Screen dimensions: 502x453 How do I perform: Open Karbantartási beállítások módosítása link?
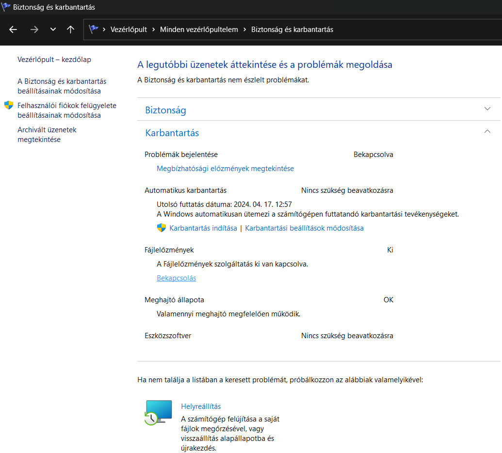(305, 228)
